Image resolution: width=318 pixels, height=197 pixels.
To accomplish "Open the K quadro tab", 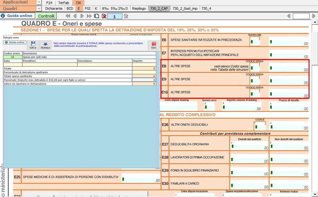I will [x=96, y=8].
